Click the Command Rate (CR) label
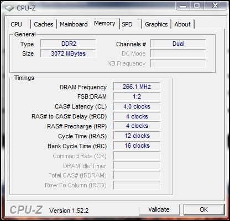 click(x=80, y=156)
